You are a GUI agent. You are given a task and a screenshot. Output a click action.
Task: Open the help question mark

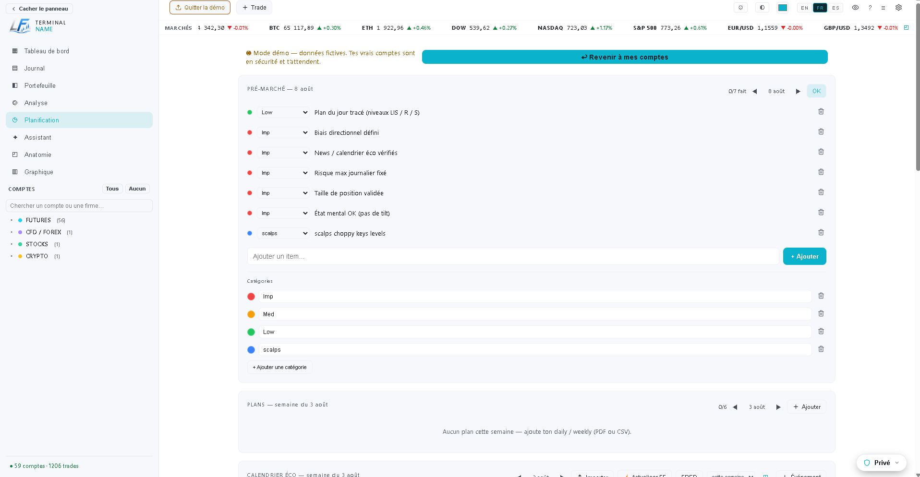coord(870,8)
